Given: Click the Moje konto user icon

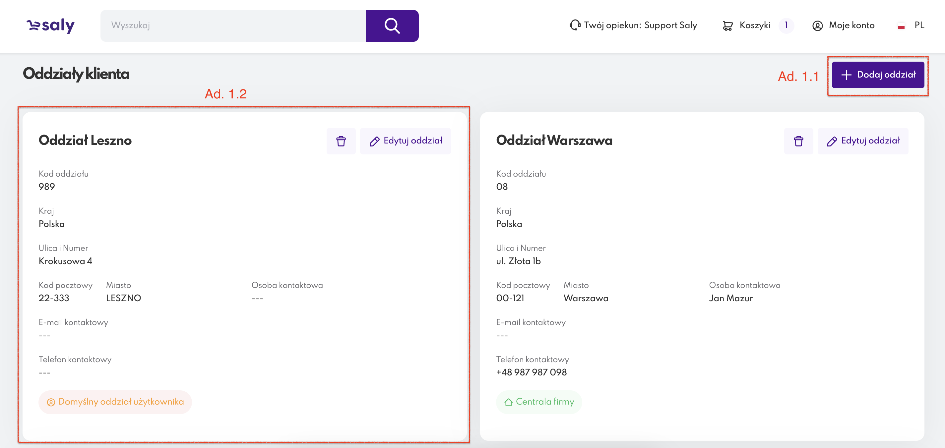Looking at the screenshot, I should point(817,26).
